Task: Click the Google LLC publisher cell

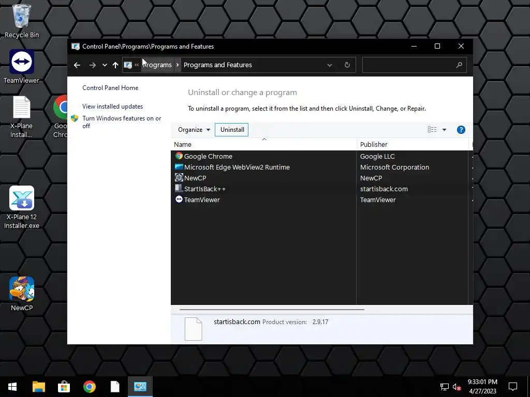Action: (377, 156)
